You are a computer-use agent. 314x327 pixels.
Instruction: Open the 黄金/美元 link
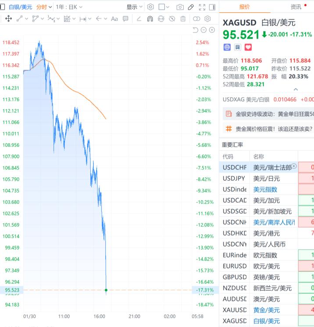click(267, 310)
